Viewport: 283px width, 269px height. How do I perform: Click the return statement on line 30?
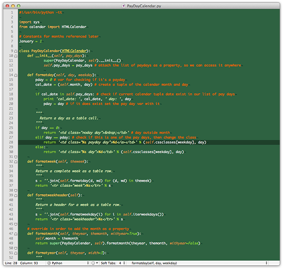(114, 152)
